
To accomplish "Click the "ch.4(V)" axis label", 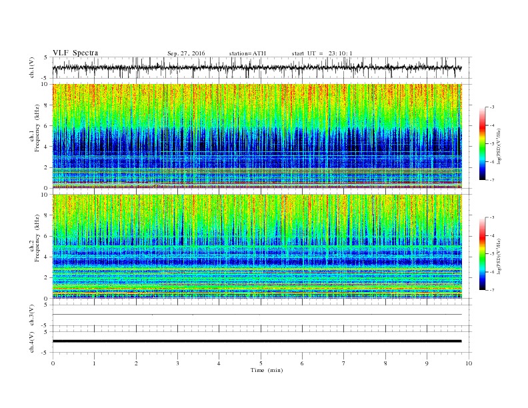I will tap(32, 342).
